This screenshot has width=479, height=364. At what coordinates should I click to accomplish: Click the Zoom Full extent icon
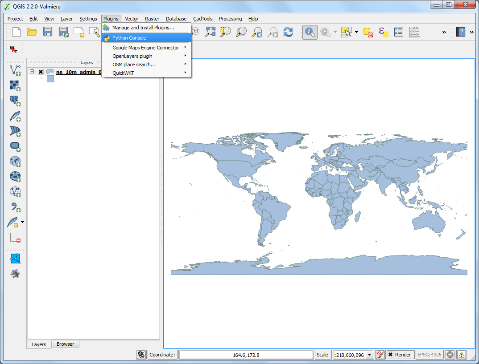point(210,32)
